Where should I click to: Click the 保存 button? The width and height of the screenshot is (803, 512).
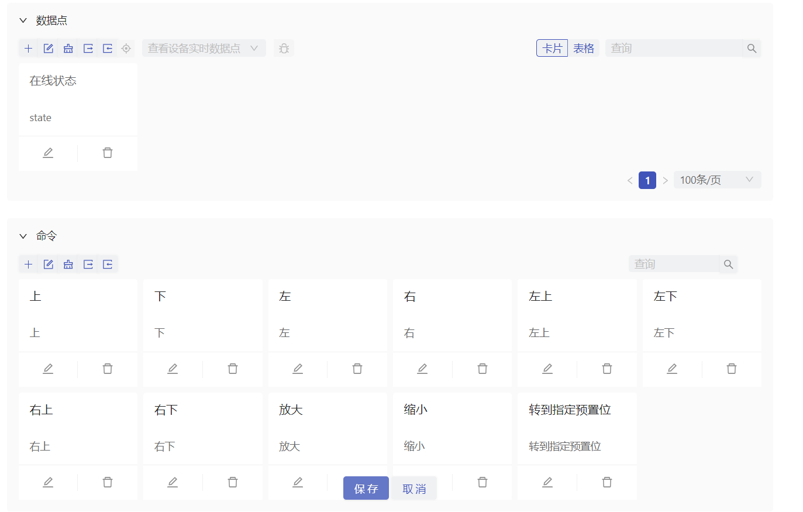(x=366, y=488)
